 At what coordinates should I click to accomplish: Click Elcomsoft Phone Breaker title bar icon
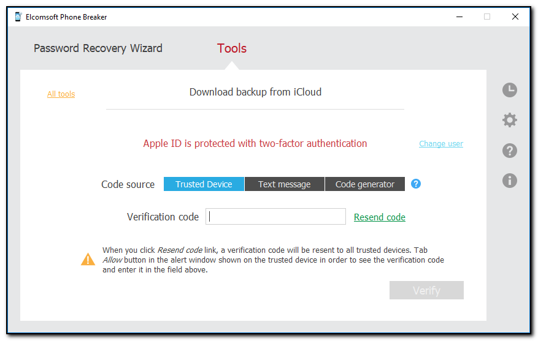tap(18, 17)
